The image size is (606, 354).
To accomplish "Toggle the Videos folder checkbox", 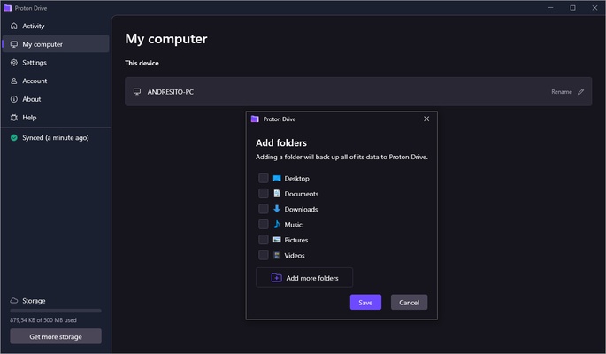I will [264, 255].
